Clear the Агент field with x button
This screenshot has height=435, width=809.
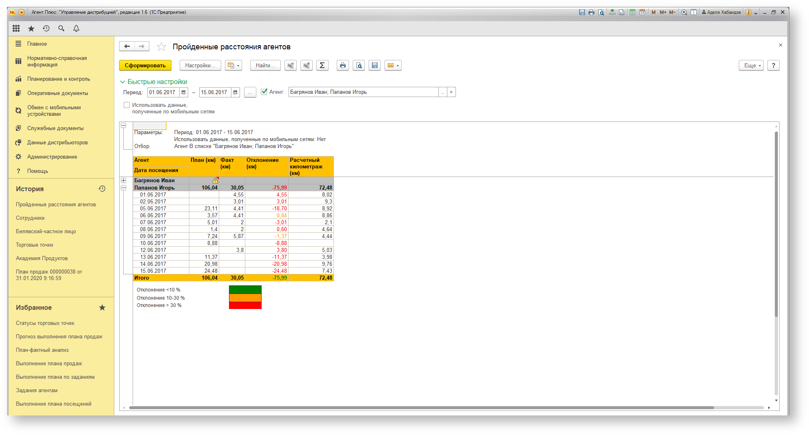(x=451, y=92)
